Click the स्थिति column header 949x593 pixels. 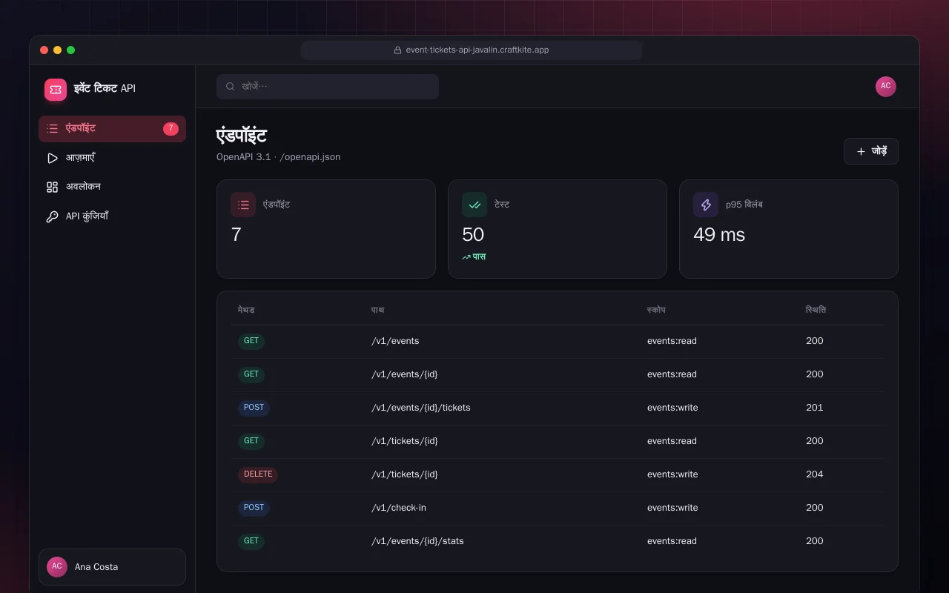tap(816, 310)
